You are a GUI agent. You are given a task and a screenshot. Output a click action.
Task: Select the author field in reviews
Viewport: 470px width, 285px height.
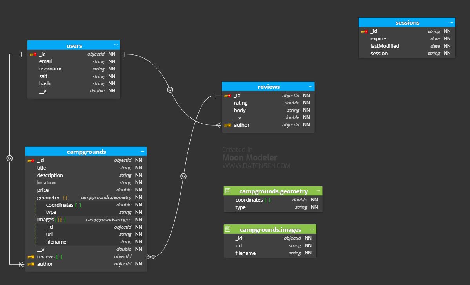(x=268, y=125)
